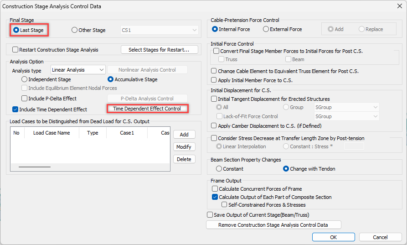This screenshot has width=407, height=245.
Task: Open the Analysis type dropdown
Action: pyautogui.click(x=78, y=70)
